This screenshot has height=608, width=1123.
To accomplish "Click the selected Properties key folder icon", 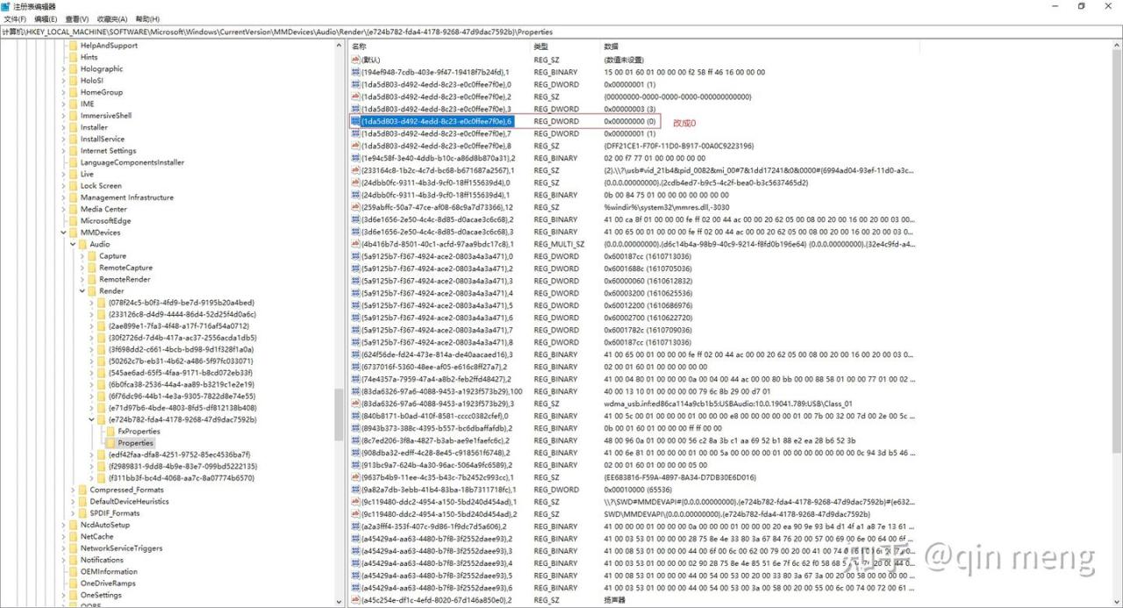I will click(x=111, y=443).
